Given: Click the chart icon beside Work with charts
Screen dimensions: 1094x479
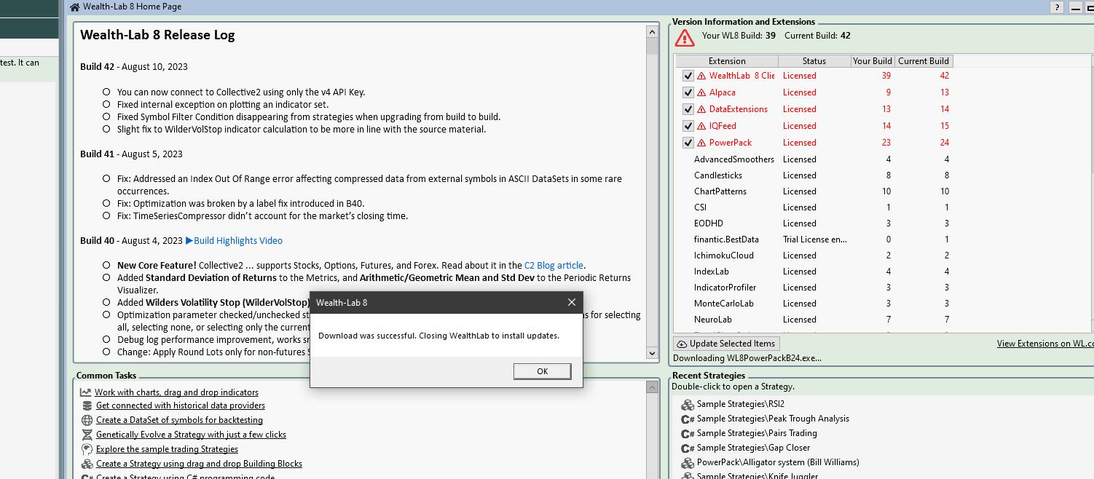Looking at the screenshot, I should point(86,392).
